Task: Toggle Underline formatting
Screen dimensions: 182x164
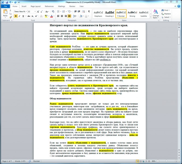Action: (23, 16)
